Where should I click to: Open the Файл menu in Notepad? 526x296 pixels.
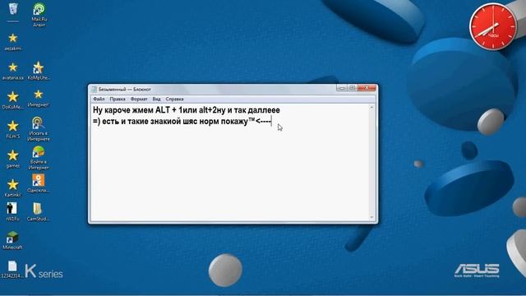(x=99, y=99)
